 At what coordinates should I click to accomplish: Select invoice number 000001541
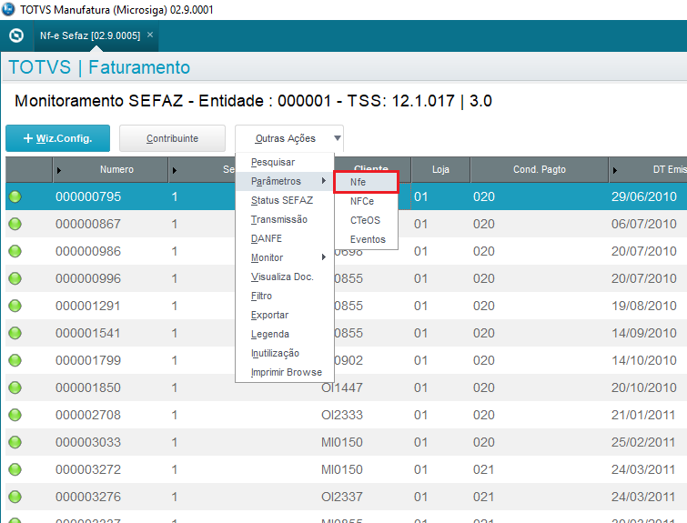coord(88,333)
